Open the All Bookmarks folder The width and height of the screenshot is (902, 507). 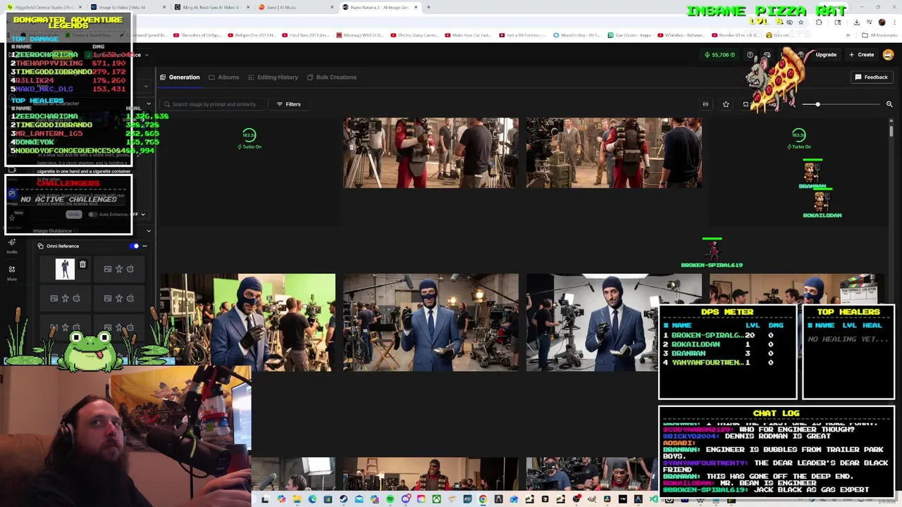click(879, 35)
